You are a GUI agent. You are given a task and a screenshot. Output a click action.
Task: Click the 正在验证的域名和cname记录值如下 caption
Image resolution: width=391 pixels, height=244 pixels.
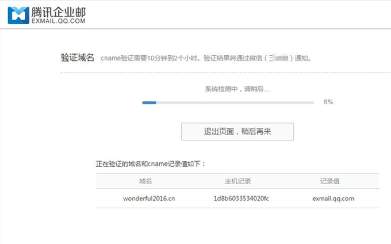151,164
